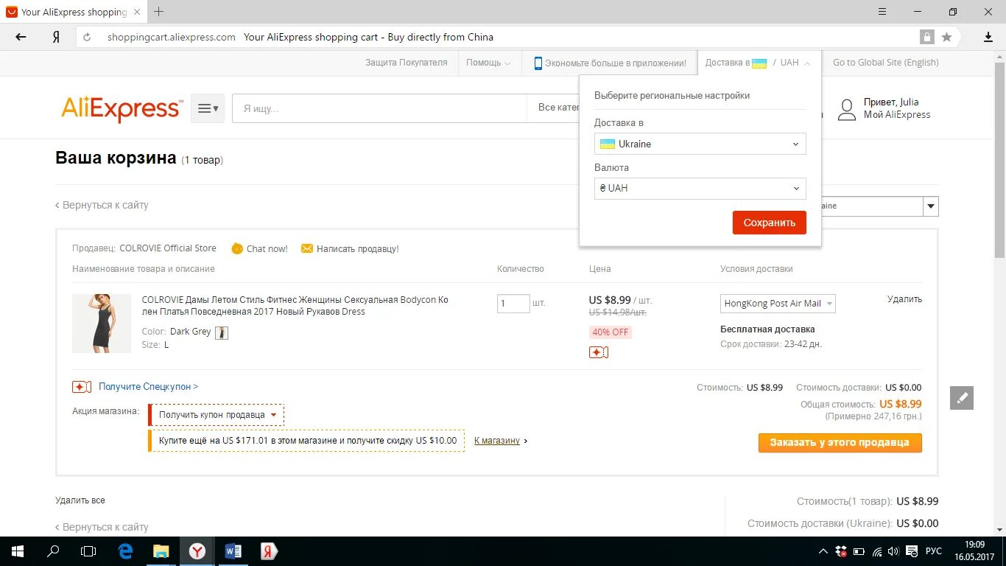Viewport: 1006px width, 566px height.
Task: Click the browser address bar URL
Action: [171, 37]
